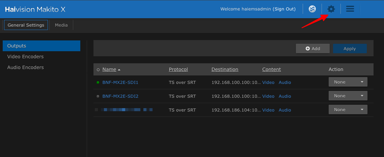Screen dimensions: 384x157
Task: Sign out of haiemsadmin account
Action: (284, 9)
